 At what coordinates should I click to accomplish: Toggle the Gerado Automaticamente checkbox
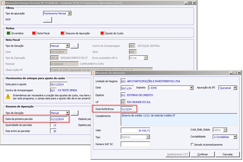click(192, 145)
